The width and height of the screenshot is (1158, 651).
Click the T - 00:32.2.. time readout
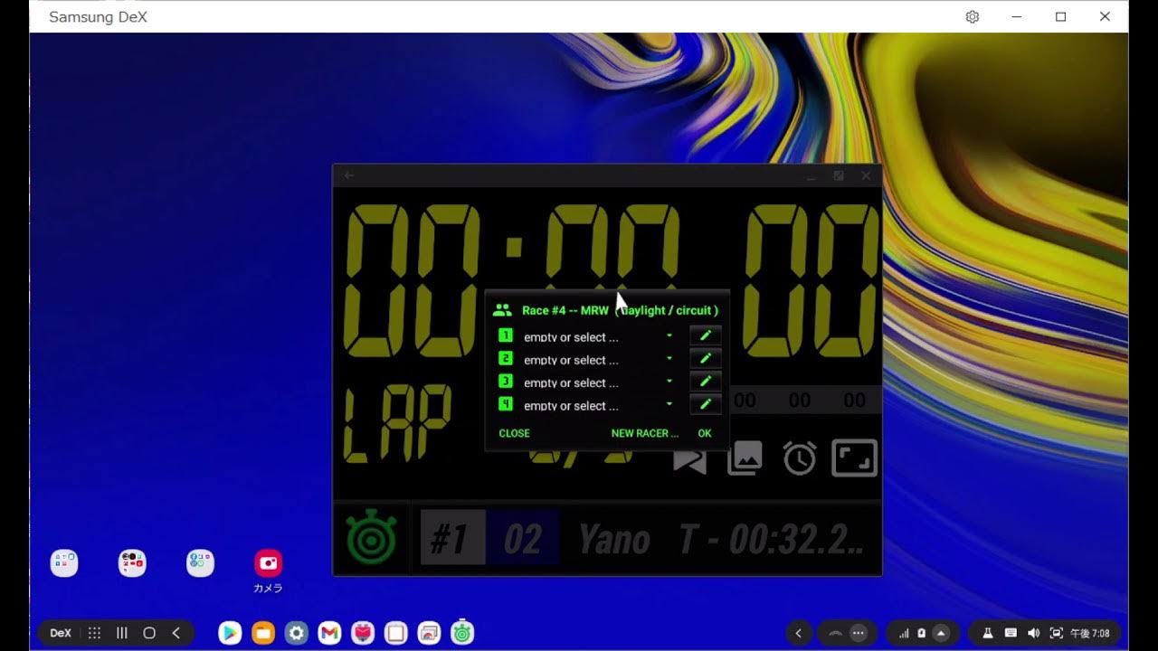771,540
